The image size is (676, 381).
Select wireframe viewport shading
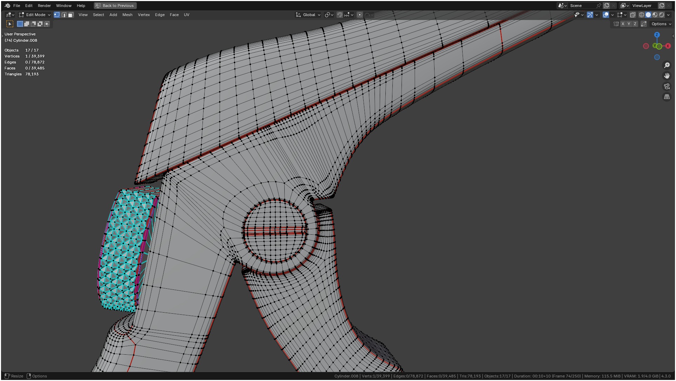coord(641,15)
